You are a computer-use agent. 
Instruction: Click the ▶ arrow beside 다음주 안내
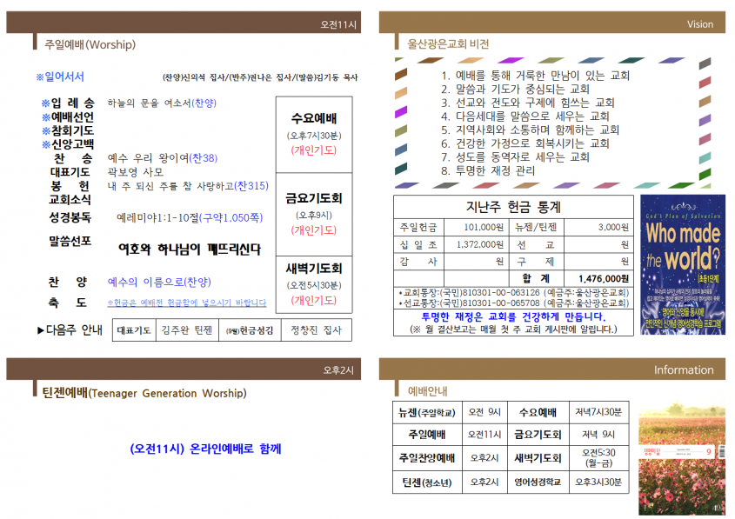point(41,330)
